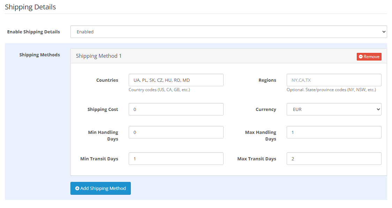Click the Currency field label
Image resolution: width=392 pixels, height=208 pixels.
[x=266, y=109]
